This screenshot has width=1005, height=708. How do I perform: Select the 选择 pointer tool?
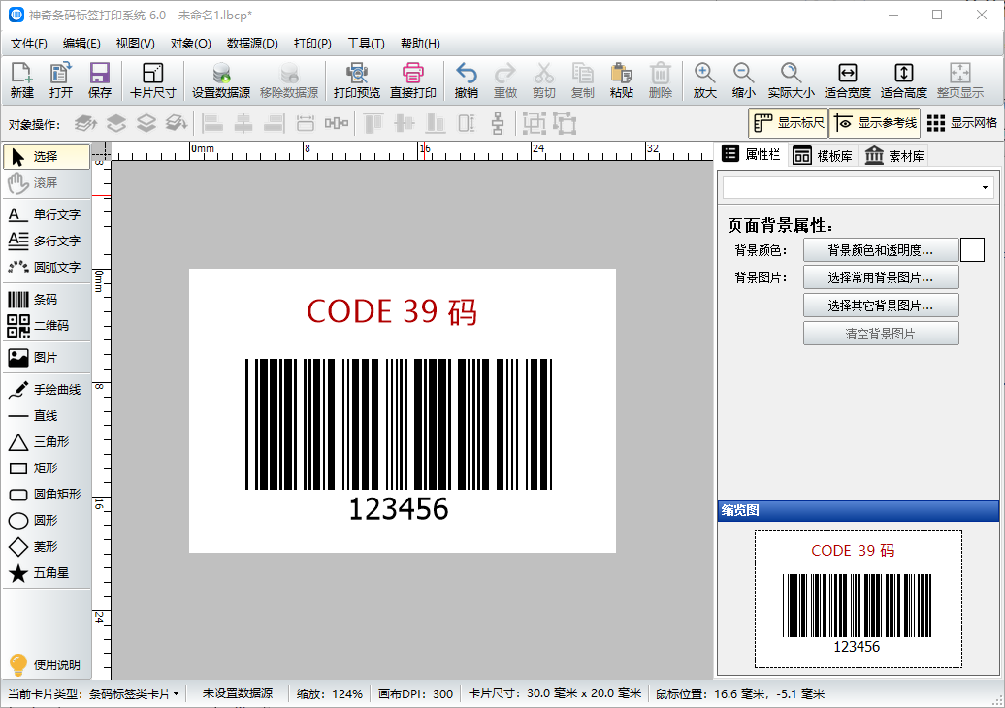47,156
